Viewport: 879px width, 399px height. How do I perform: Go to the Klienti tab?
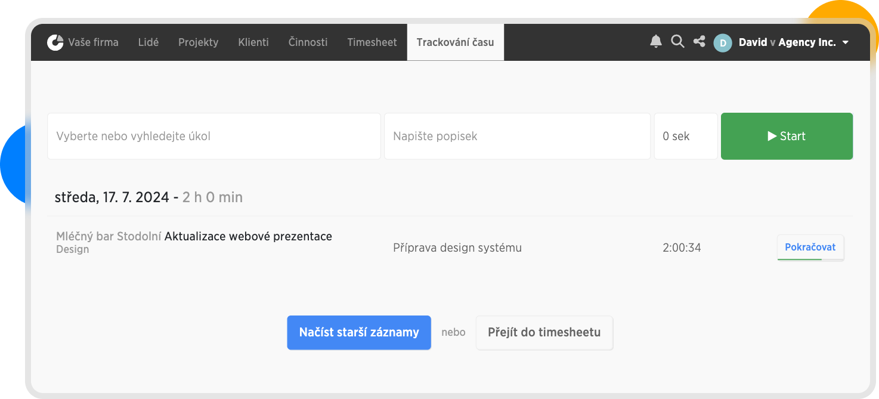[253, 42]
